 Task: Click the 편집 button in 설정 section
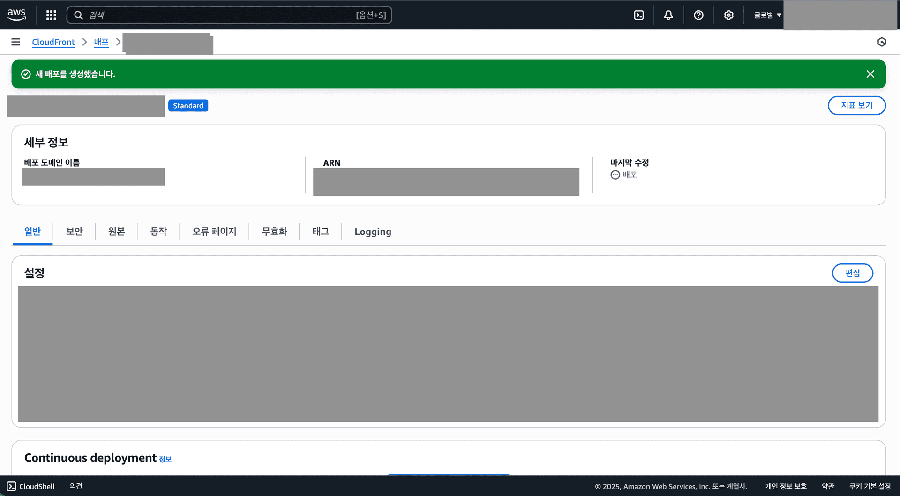(x=852, y=273)
